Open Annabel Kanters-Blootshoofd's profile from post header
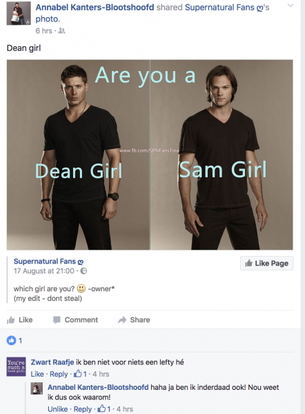This screenshot has width=305, height=414. point(95,8)
